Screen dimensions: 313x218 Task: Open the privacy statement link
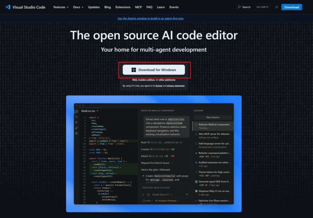coord(176,86)
